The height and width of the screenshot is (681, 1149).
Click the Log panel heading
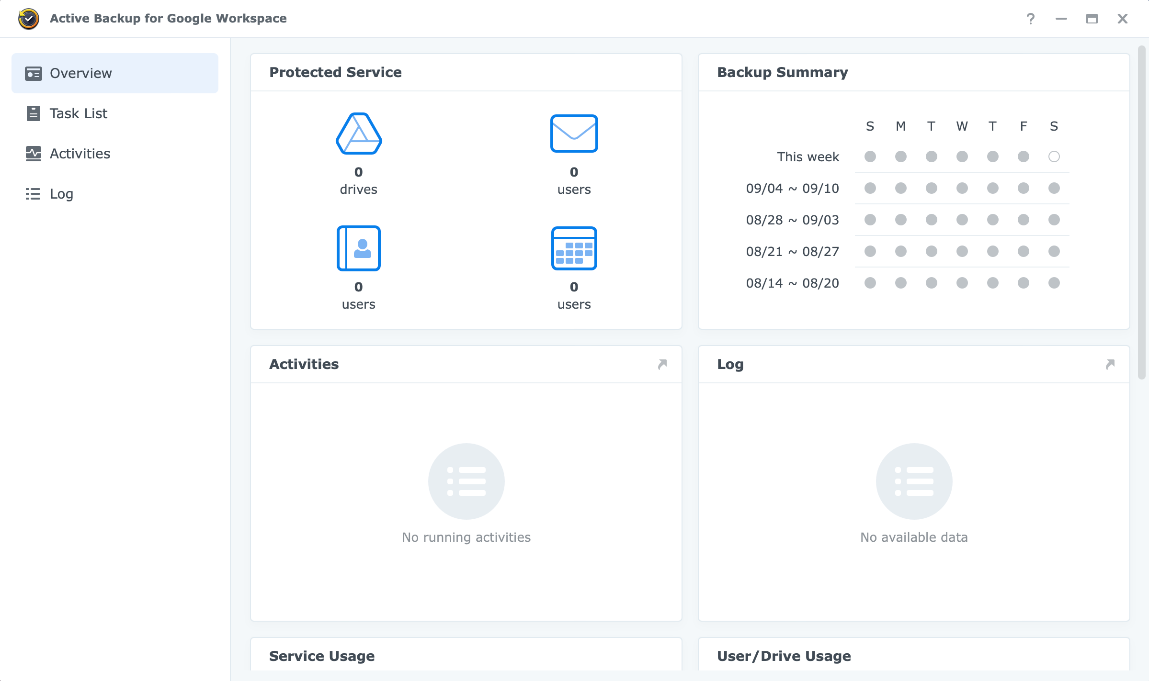tap(730, 365)
